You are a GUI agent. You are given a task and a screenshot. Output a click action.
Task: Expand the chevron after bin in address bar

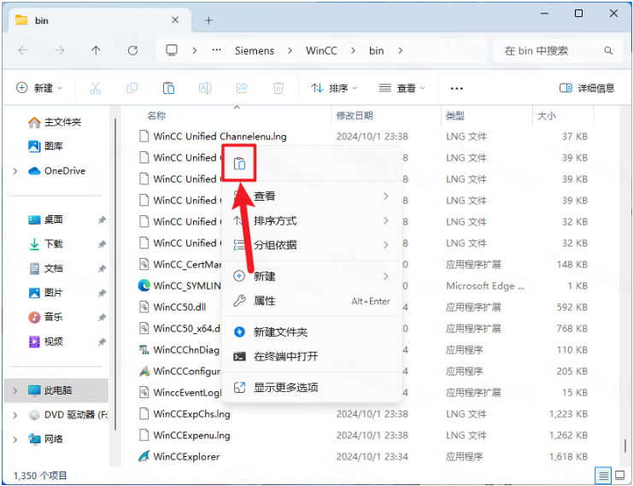(x=401, y=50)
